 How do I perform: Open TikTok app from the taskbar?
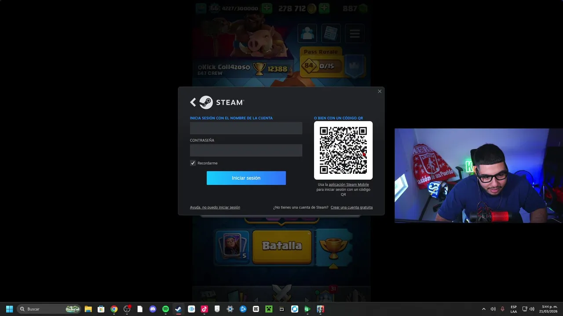[204, 309]
